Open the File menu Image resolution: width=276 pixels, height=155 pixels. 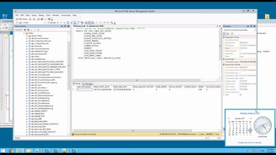(x=17, y=15)
